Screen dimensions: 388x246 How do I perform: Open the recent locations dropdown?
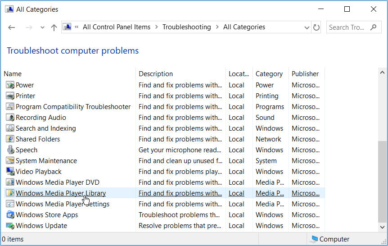tap(42, 27)
